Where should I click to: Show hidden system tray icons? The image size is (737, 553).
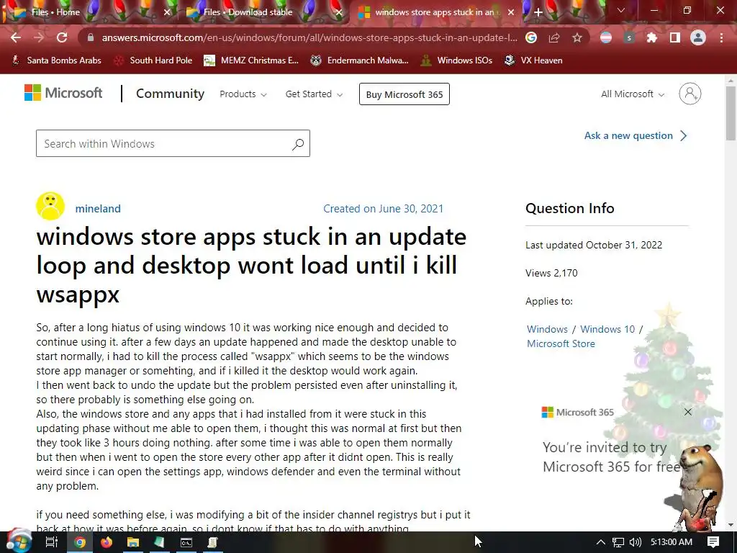pyautogui.click(x=601, y=542)
